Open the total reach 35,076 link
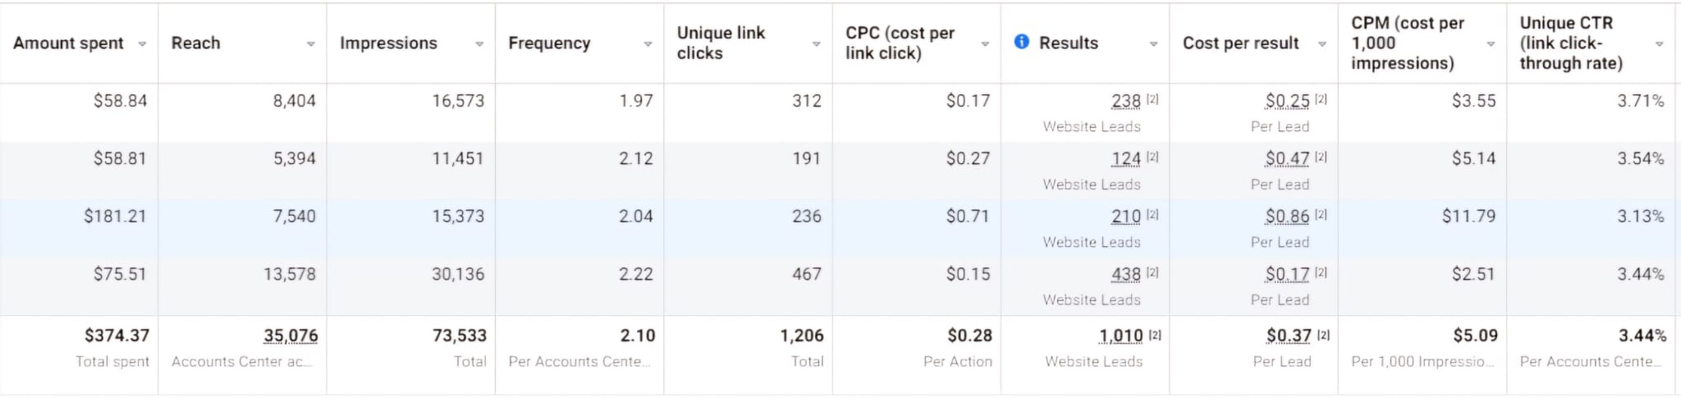1681x398 pixels. [x=291, y=336]
